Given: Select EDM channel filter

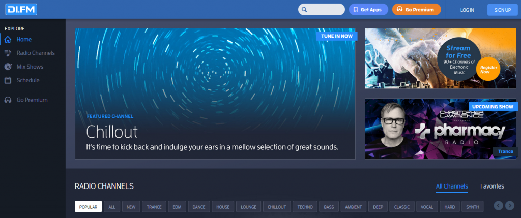Looking at the screenshot, I should tap(177, 207).
